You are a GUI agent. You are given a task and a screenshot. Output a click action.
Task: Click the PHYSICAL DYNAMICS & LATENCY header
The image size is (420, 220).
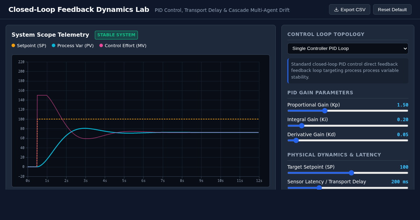coord(334,155)
